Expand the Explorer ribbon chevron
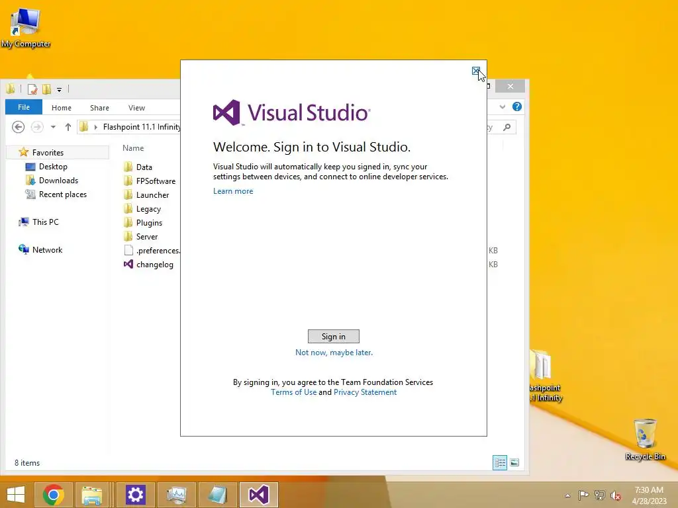The height and width of the screenshot is (508, 678). 502,106
